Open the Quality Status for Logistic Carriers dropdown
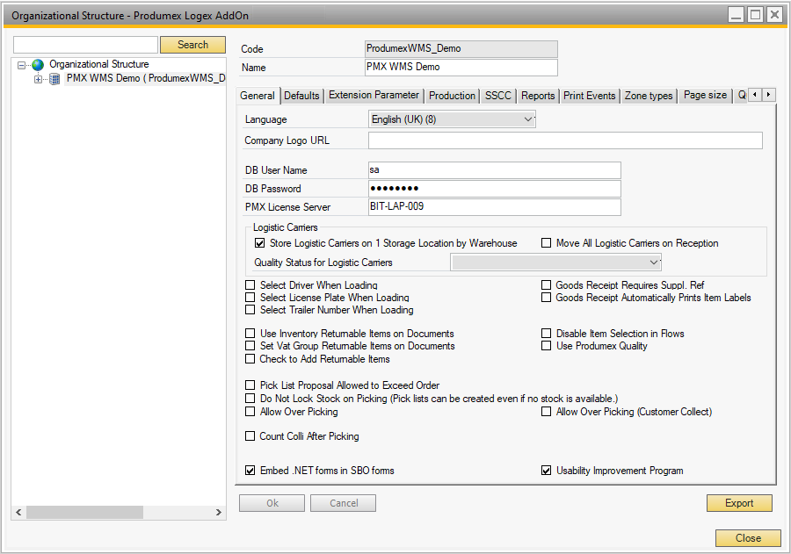791x554 pixels. 655,262
